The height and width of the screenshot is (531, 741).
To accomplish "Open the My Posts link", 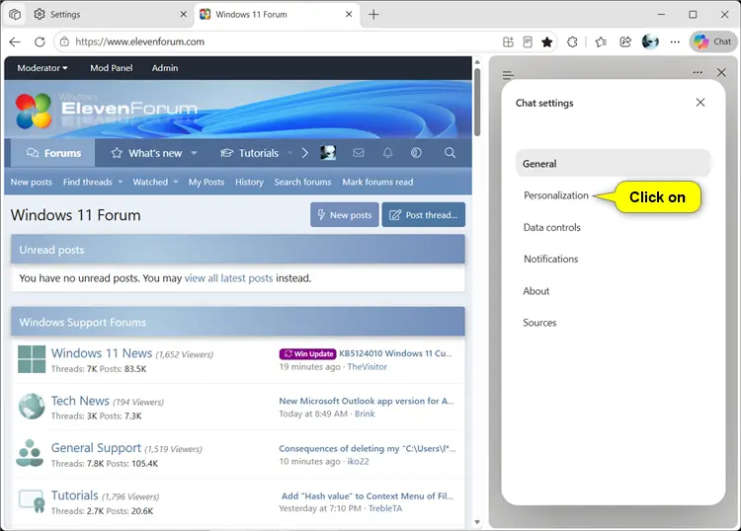I will pos(206,182).
